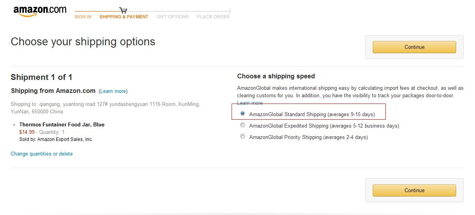Image resolution: width=475 pixels, height=215 pixels.
Task: Click the Priority Shipping 2-4 days label
Action: [x=308, y=137]
